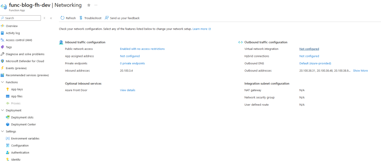Open Events (preview) in the sidebar

coord(16,68)
